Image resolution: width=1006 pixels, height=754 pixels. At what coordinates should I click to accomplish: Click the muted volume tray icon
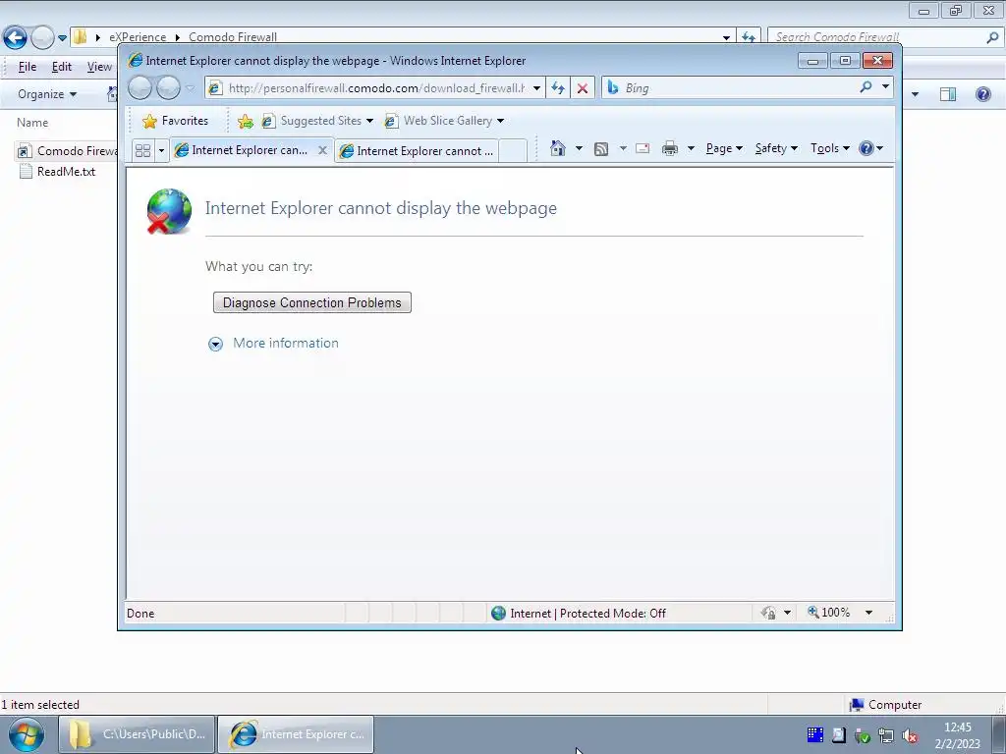tap(910, 736)
